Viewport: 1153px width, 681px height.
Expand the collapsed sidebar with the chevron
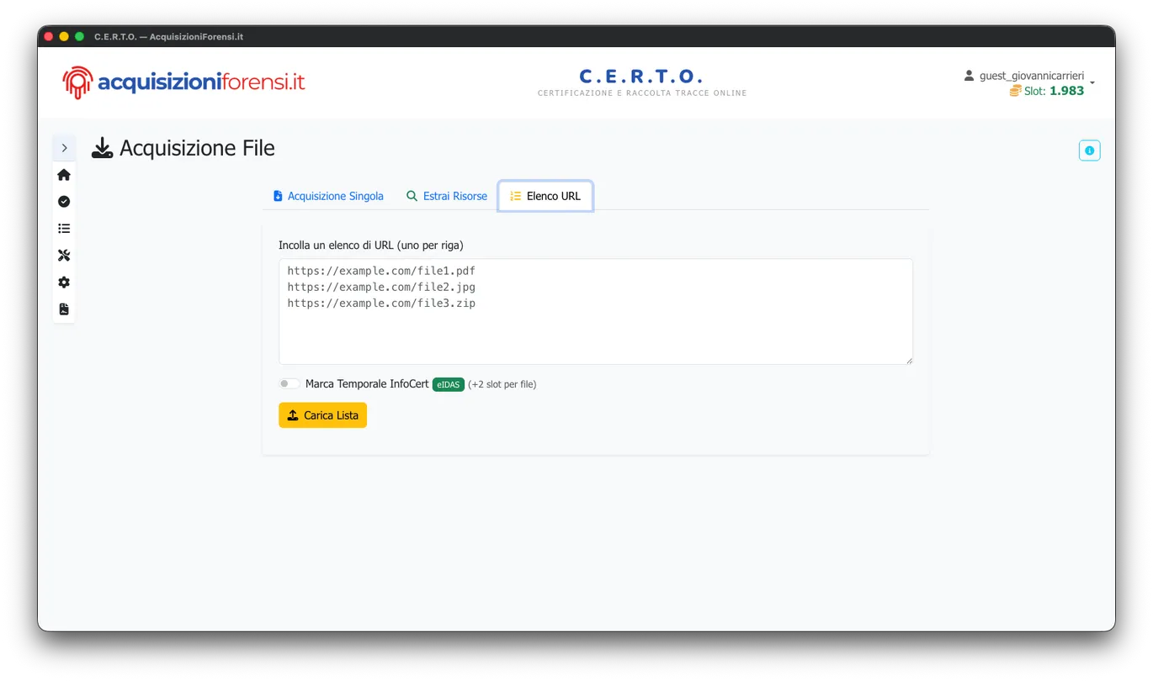64,147
